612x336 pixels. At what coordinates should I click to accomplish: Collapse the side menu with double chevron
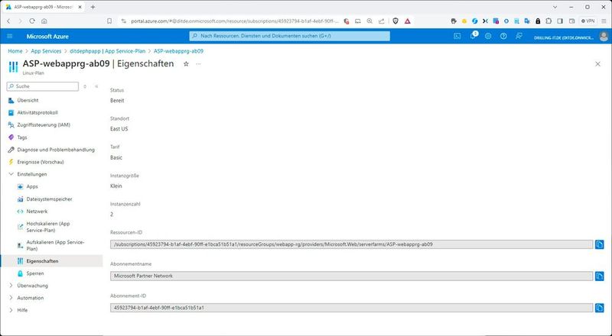[96, 86]
